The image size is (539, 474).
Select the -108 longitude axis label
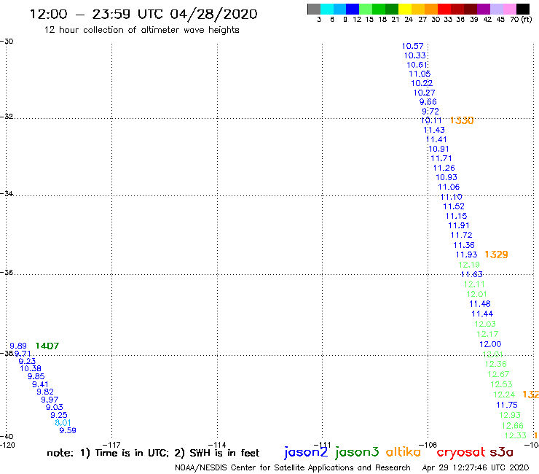click(428, 445)
